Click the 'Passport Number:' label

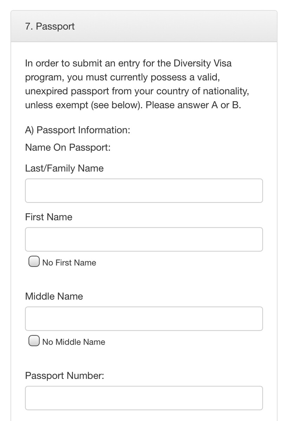65,376
